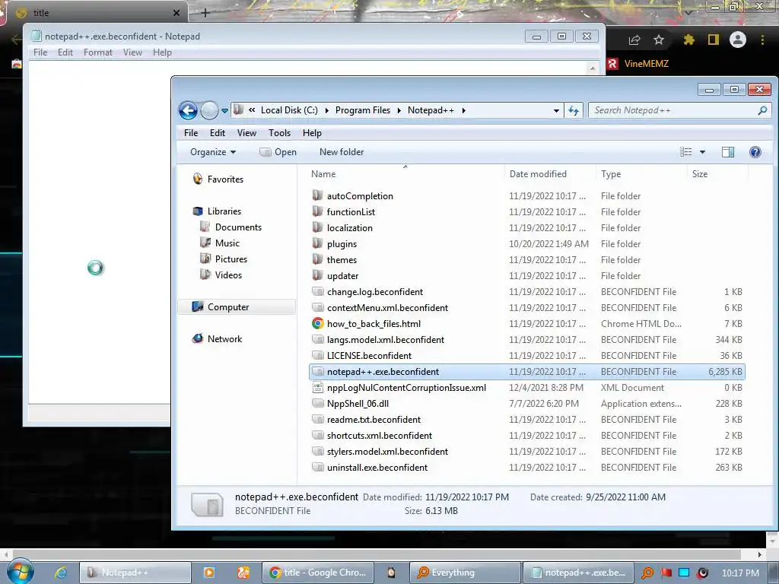The width and height of the screenshot is (779, 584).
Task: Select NppShell_06.dll file
Action: [358, 403]
